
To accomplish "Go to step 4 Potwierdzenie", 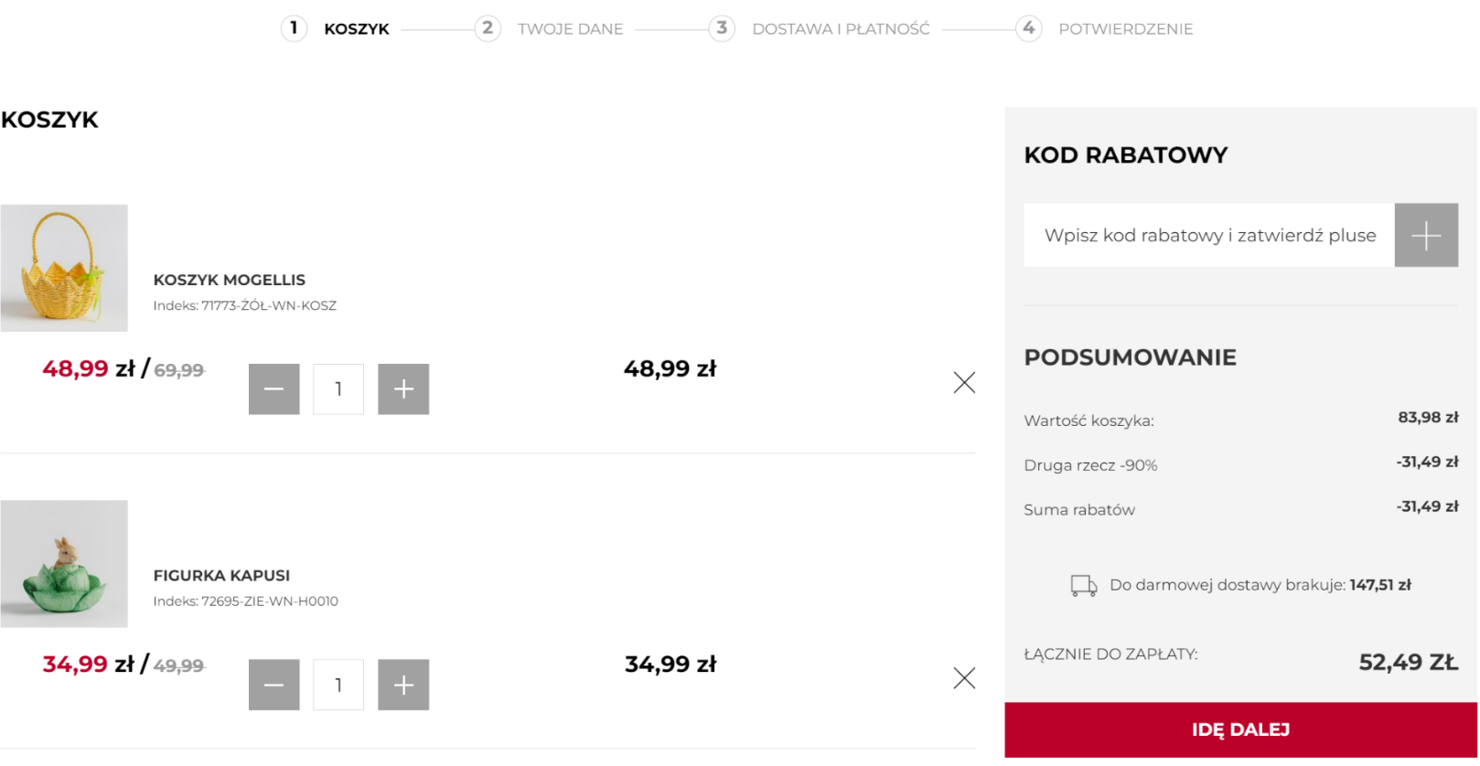I will pos(1104,28).
